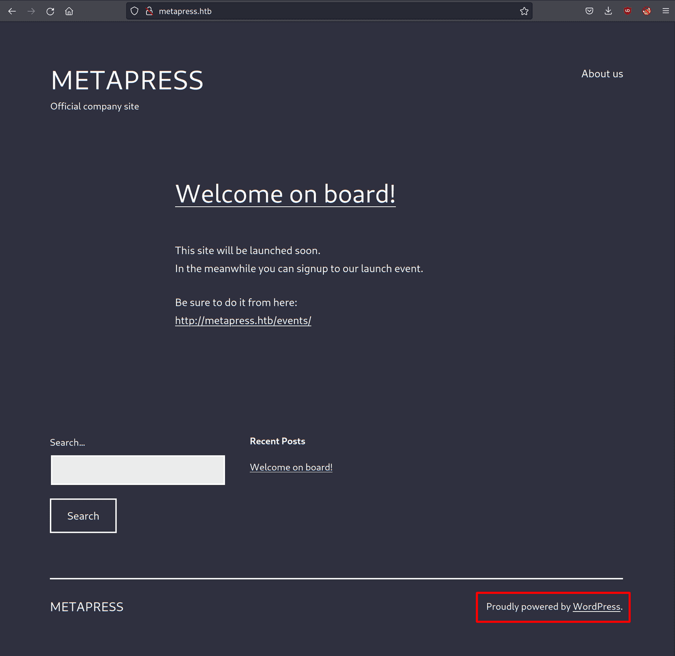Save the page with the Pocket icon
Image resolution: width=675 pixels, height=656 pixels.
[x=589, y=11]
